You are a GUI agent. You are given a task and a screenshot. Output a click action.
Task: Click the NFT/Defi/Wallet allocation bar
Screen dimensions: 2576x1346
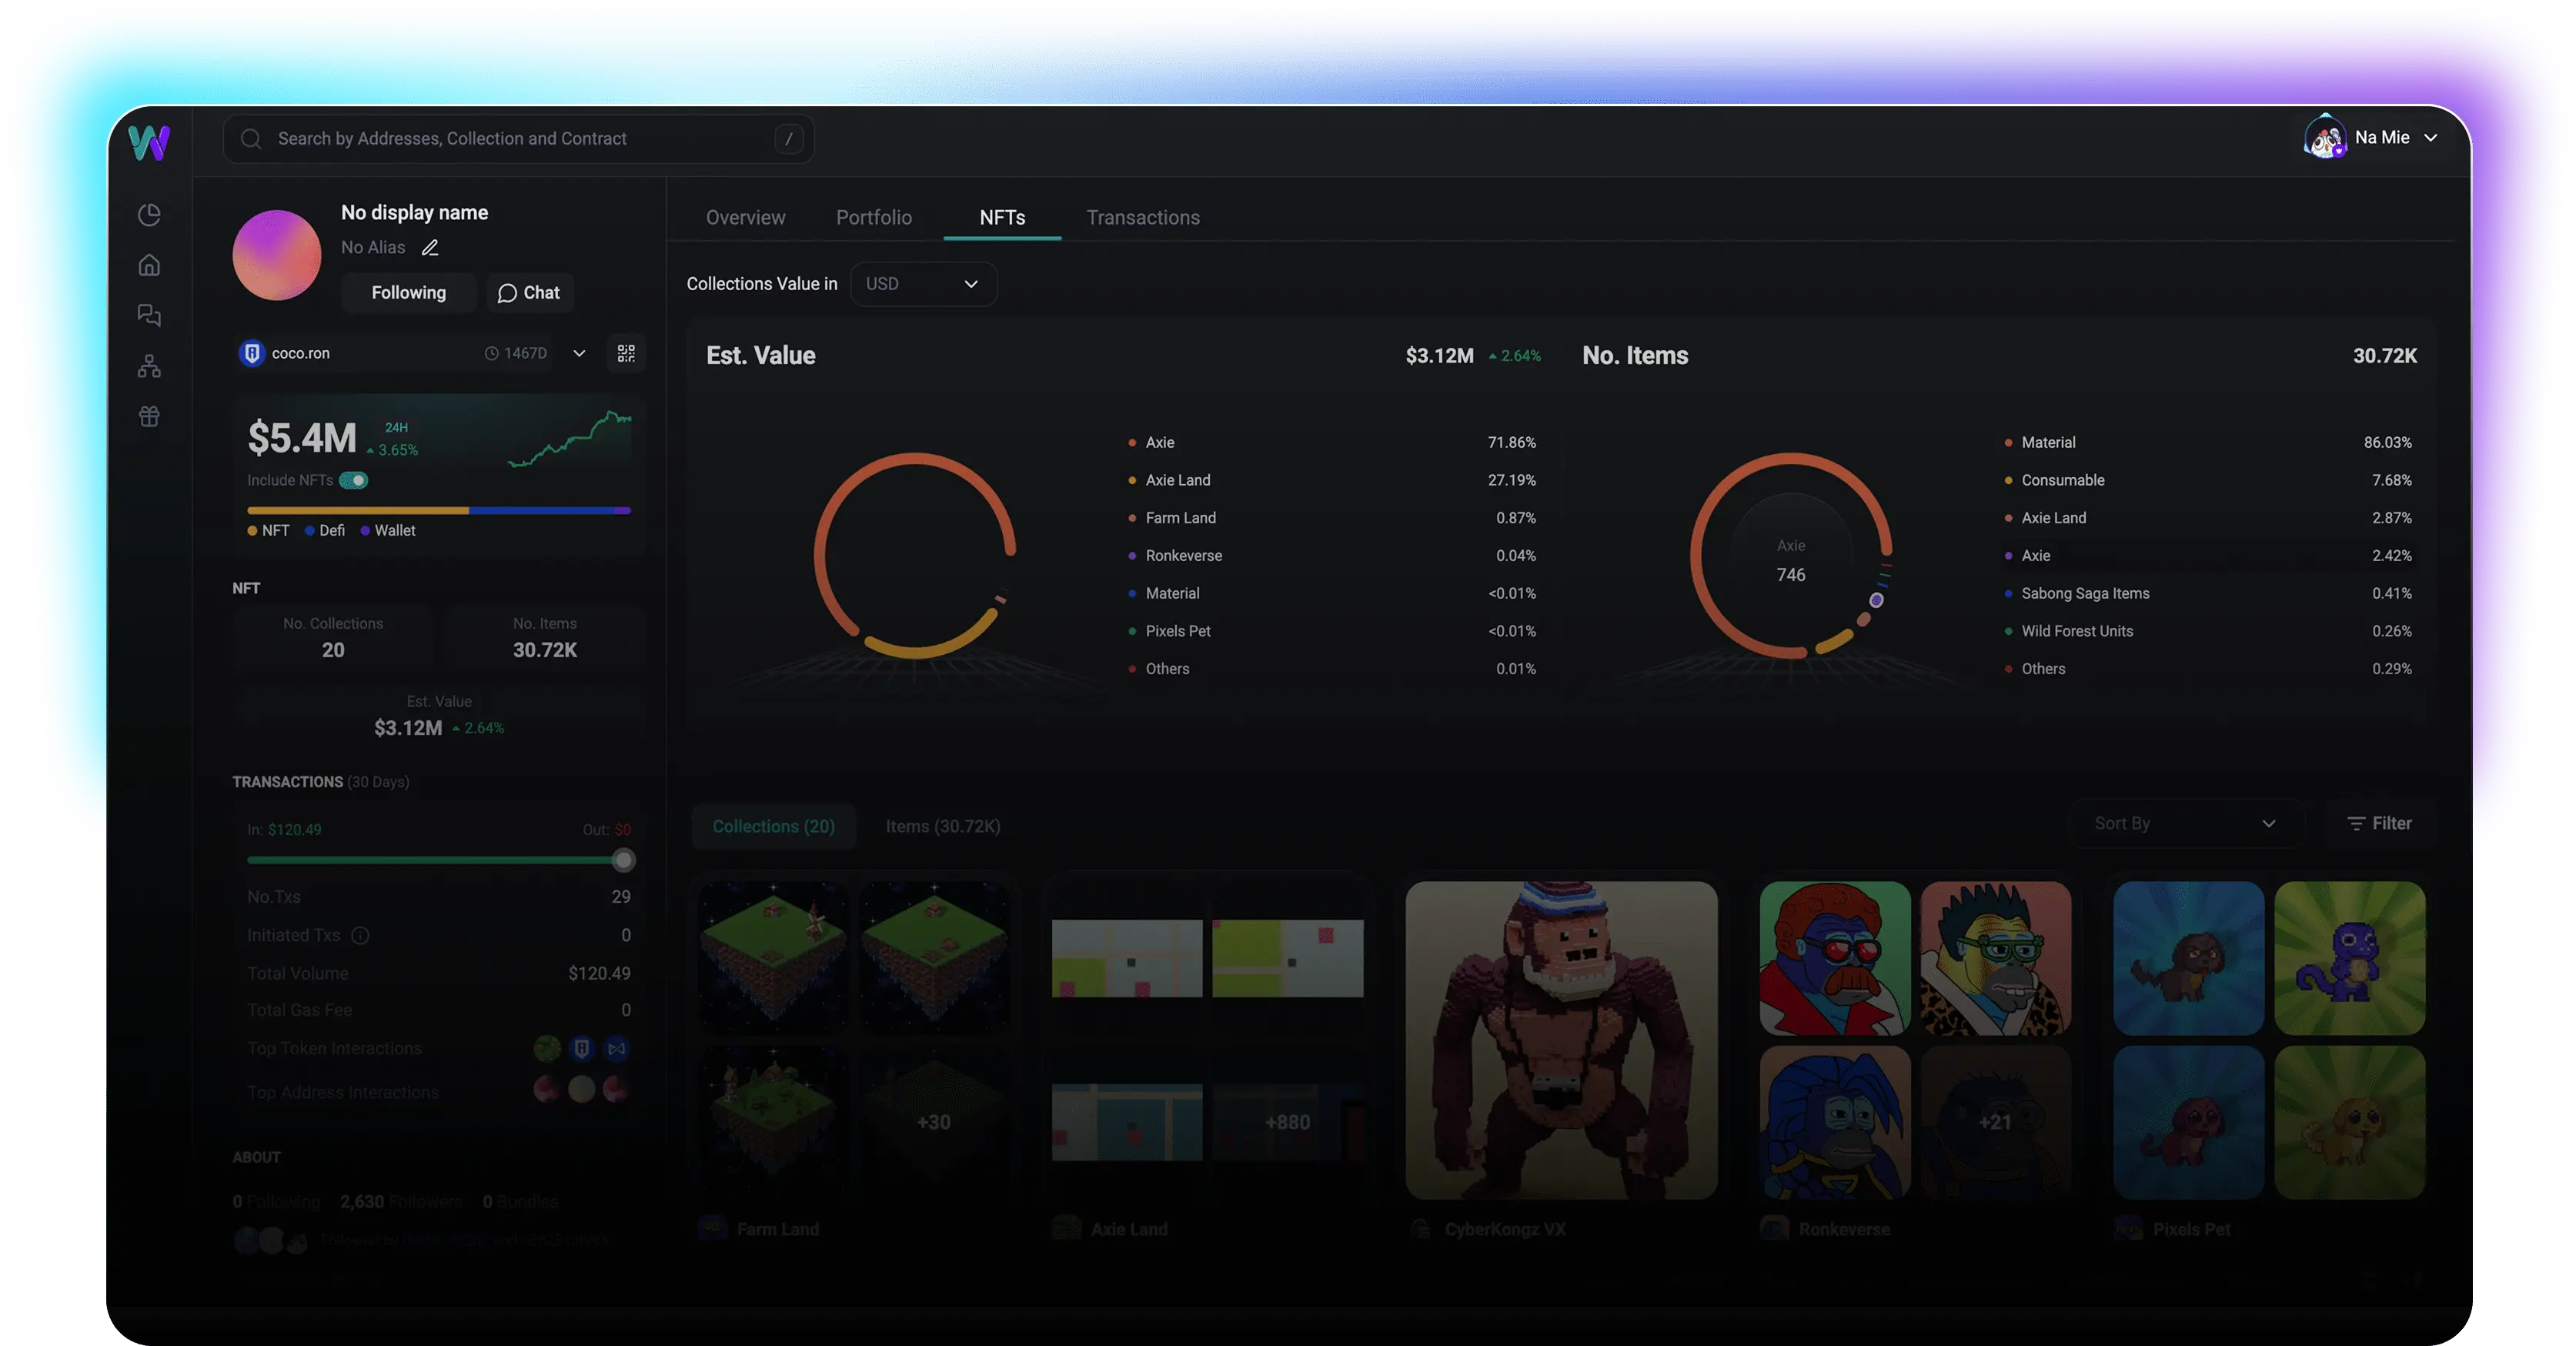[439, 510]
